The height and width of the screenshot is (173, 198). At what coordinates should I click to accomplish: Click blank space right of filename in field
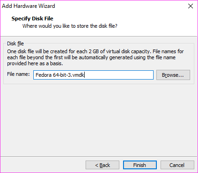coord(119,75)
